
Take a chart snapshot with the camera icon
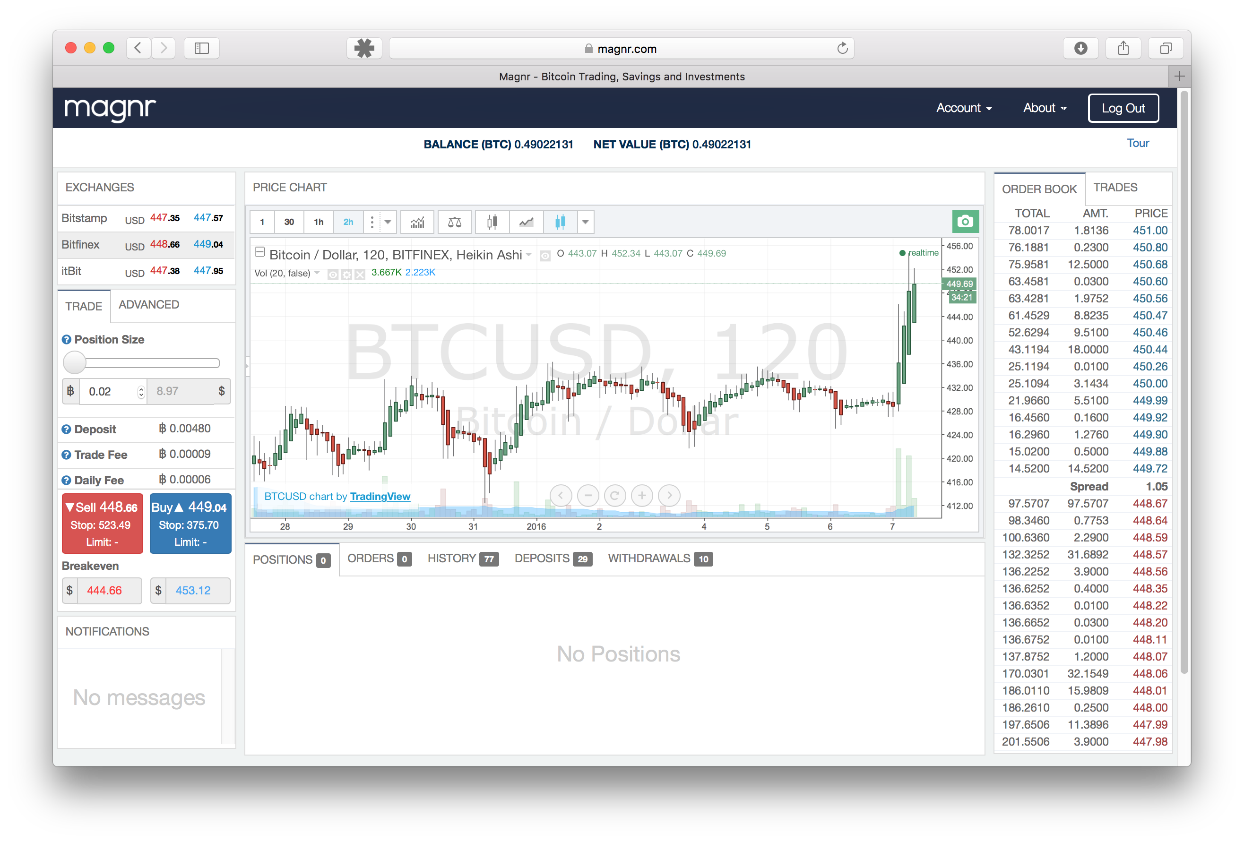pyautogui.click(x=965, y=222)
